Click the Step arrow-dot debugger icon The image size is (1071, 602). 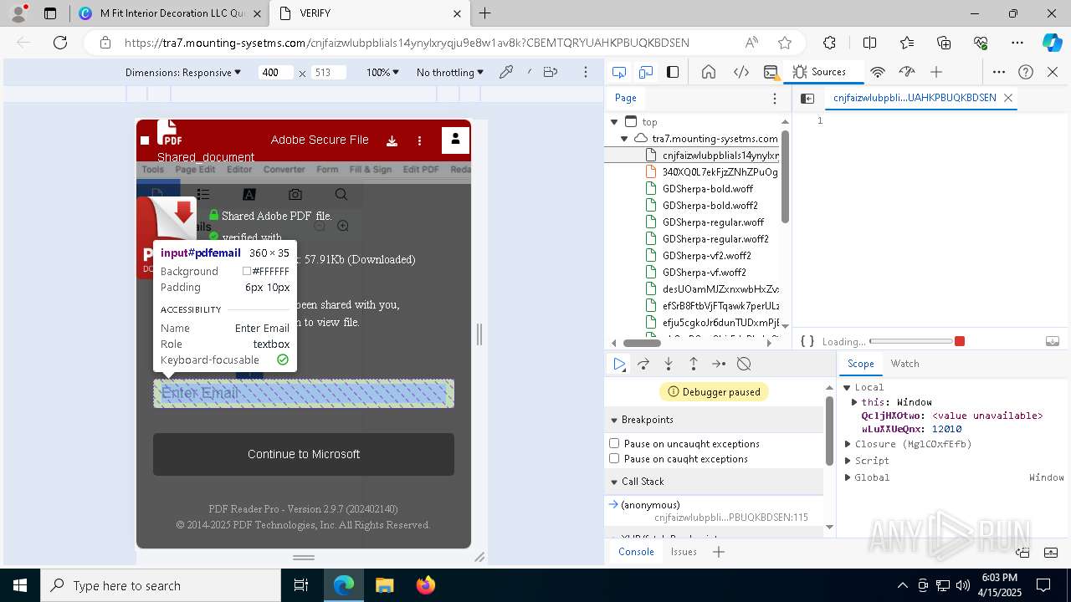(x=719, y=364)
